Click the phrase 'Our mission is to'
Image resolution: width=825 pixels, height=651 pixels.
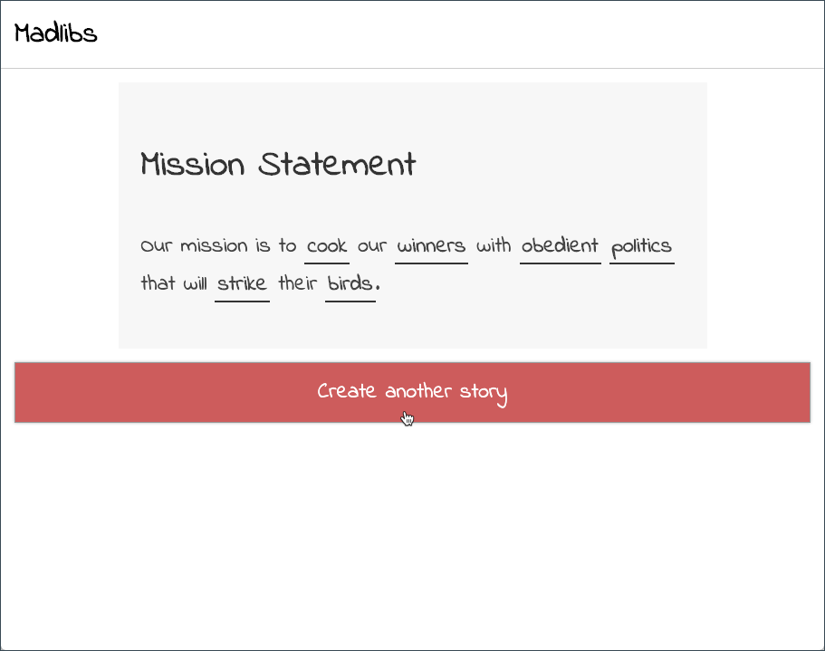[x=217, y=245]
